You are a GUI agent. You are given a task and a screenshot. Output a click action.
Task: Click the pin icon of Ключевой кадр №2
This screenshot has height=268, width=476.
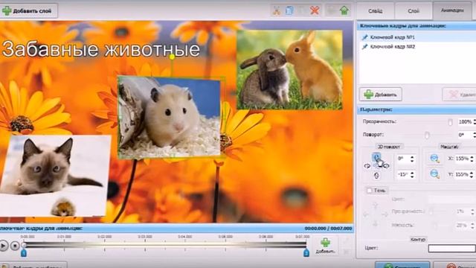tap(364, 46)
